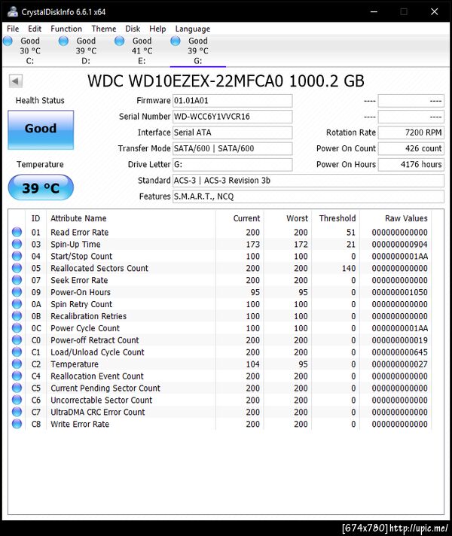The image size is (452, 536).
Task: Click the CrystalDiskInfo title bar icon
Action: click(13, 11)
